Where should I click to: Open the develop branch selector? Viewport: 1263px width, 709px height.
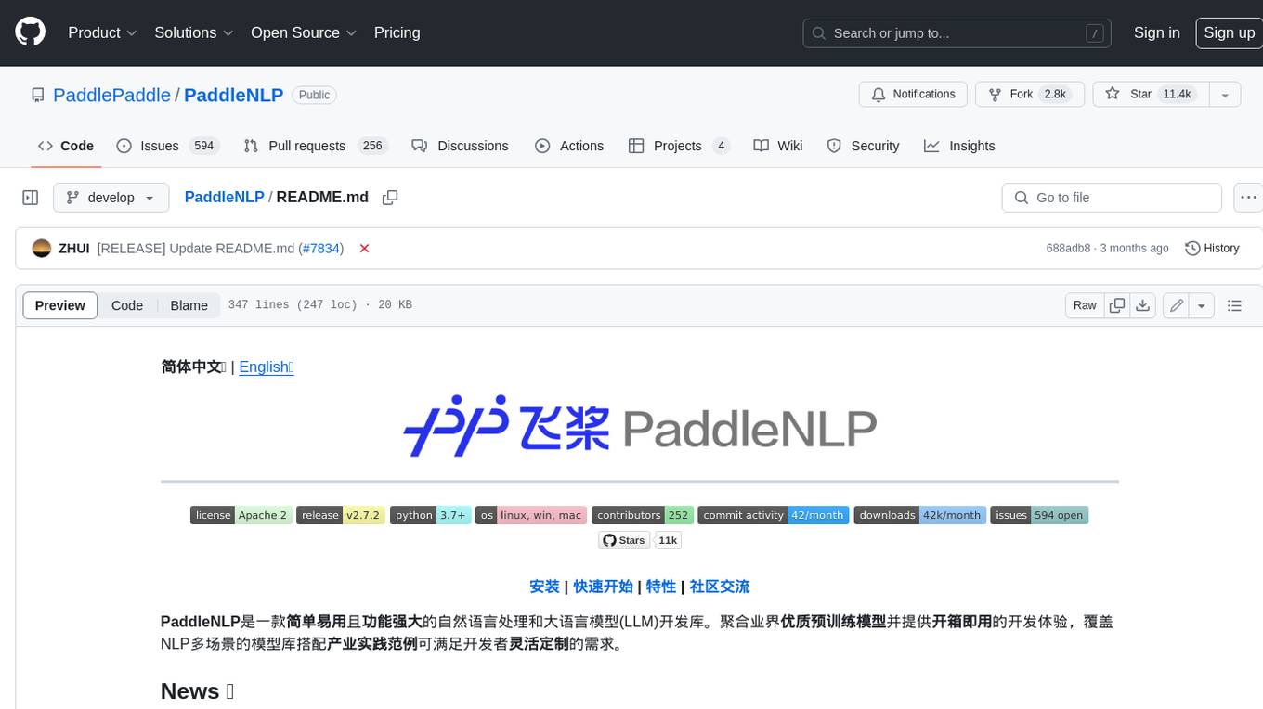[111, 198]
